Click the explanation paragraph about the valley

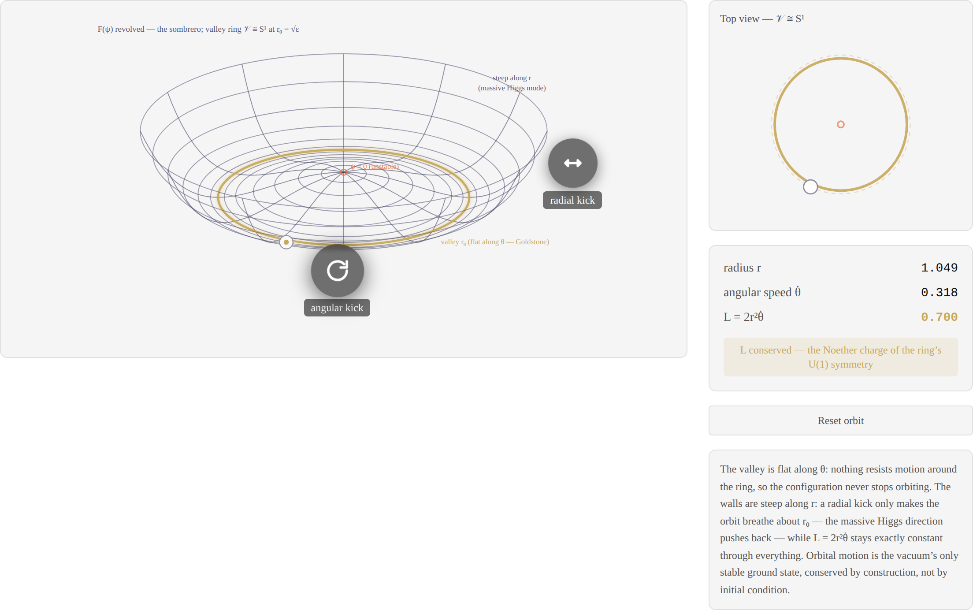click(x=839, y=529)
